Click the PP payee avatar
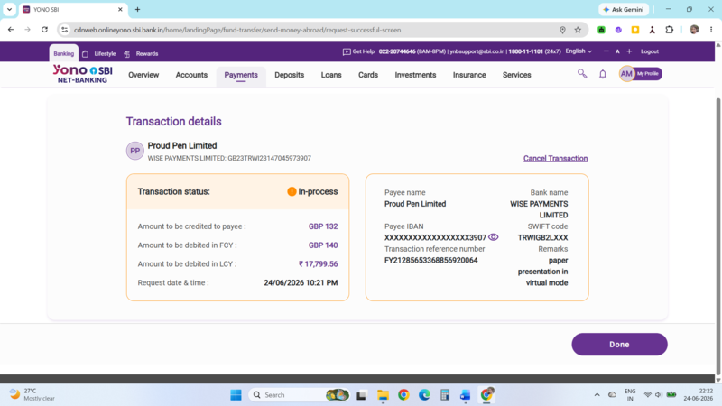The width and height of the screenshot is (722, 406). pos(134,151)
